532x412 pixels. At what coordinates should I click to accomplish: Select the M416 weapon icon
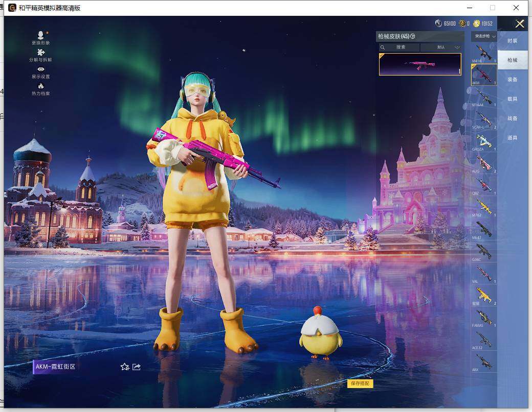pyautogui.click(x=484, y=53)
